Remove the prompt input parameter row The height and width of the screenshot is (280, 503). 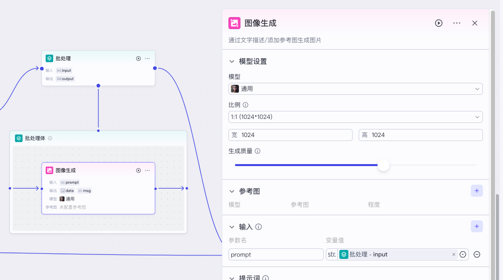[477, 254]
